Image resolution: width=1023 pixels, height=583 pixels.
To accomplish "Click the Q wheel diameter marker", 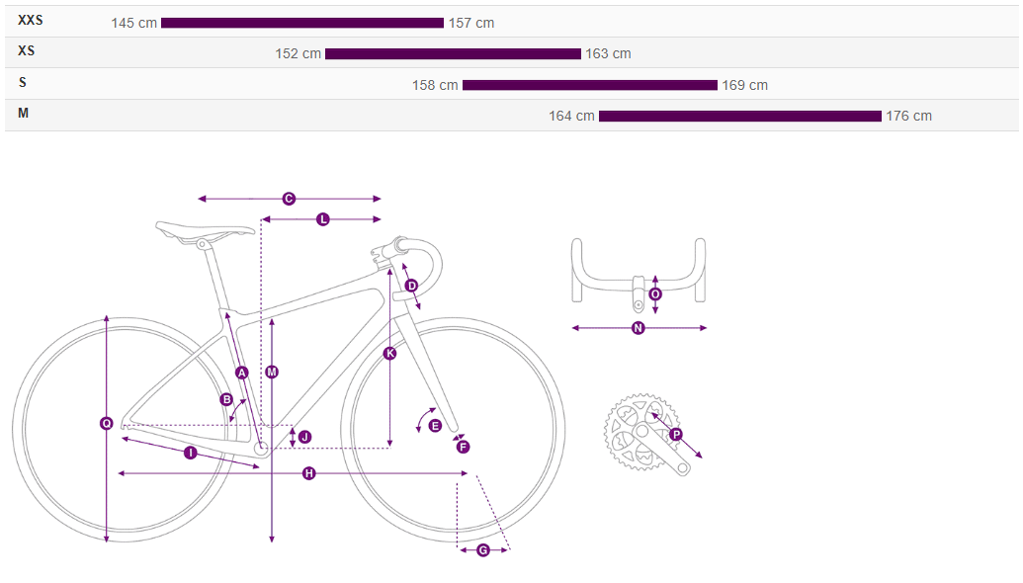I will click(107, 424).
